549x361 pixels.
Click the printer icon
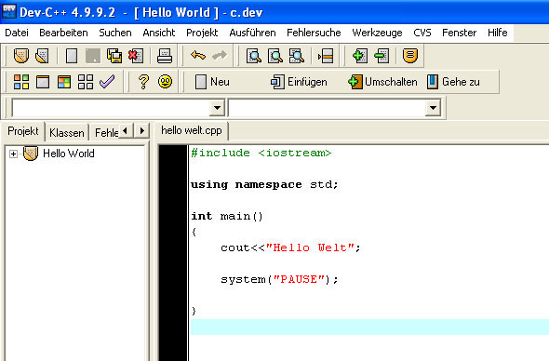165,56
